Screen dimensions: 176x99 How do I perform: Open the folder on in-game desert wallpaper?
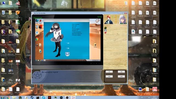pos(95,45)
